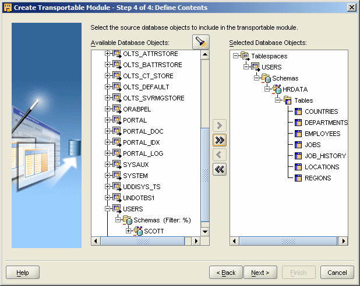360x286 pixels.
Task: Open the Help button
Action: click(23, 273)
